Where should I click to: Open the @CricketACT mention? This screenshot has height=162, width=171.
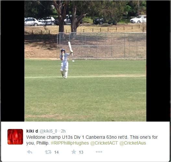click(x=104, y=143)
